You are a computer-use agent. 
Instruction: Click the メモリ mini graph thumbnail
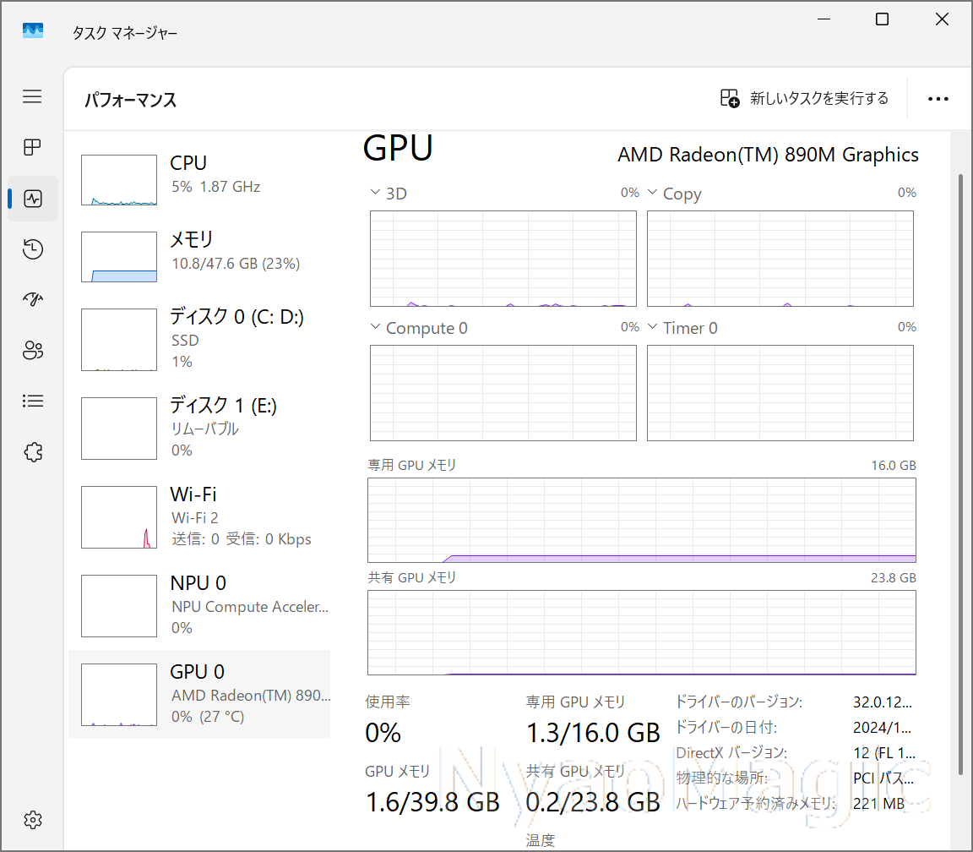point(119,257)
